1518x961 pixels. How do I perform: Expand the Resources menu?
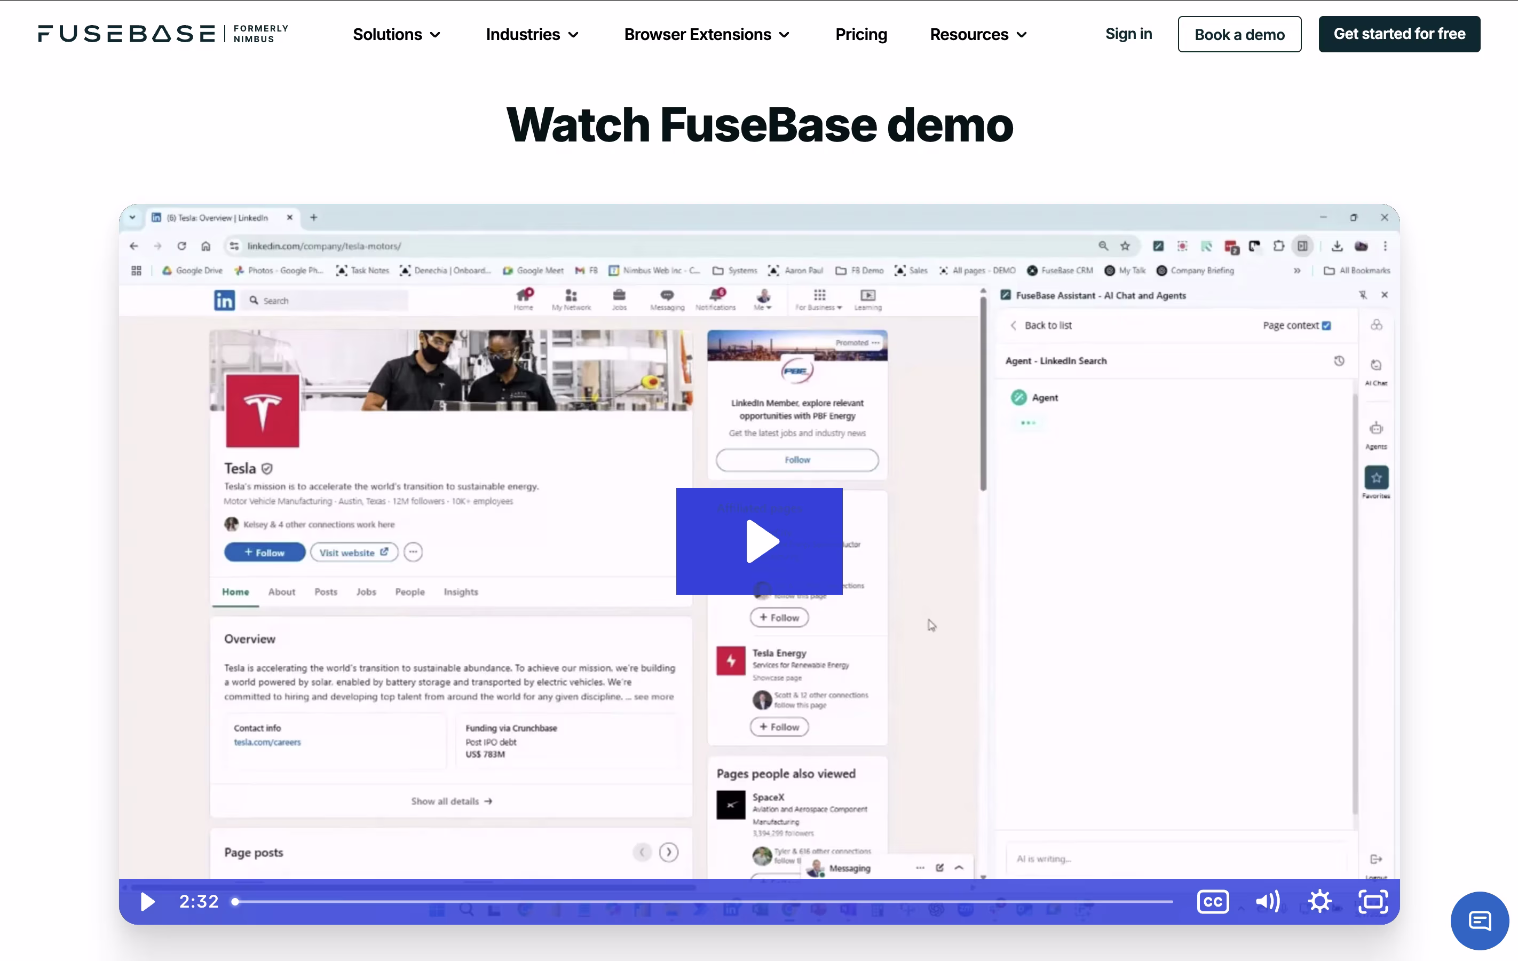point(978,34)
